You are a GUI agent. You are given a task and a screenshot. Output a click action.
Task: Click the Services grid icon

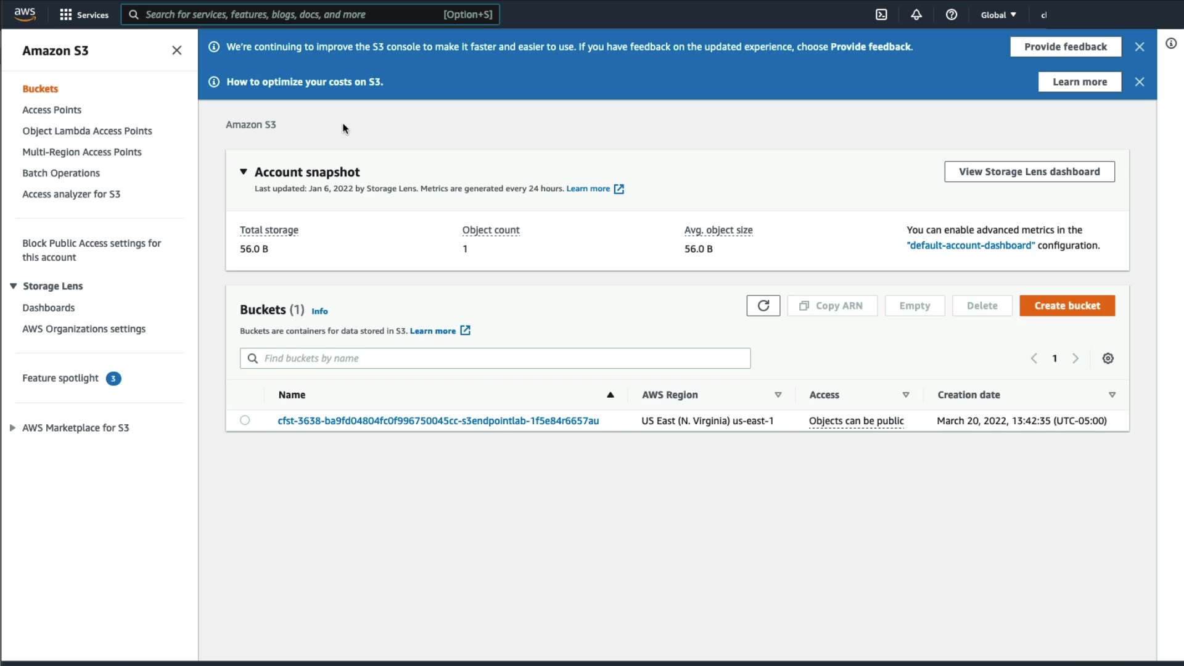66,15
